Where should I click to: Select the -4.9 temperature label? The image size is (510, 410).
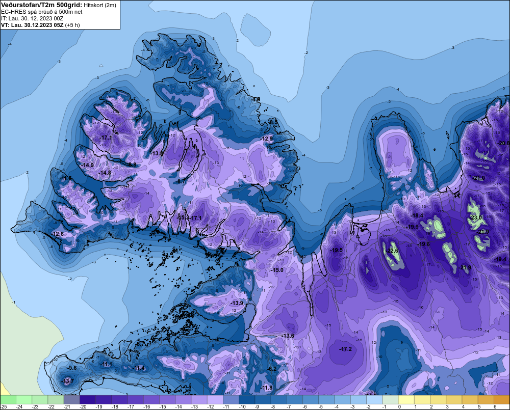[256, 99]
